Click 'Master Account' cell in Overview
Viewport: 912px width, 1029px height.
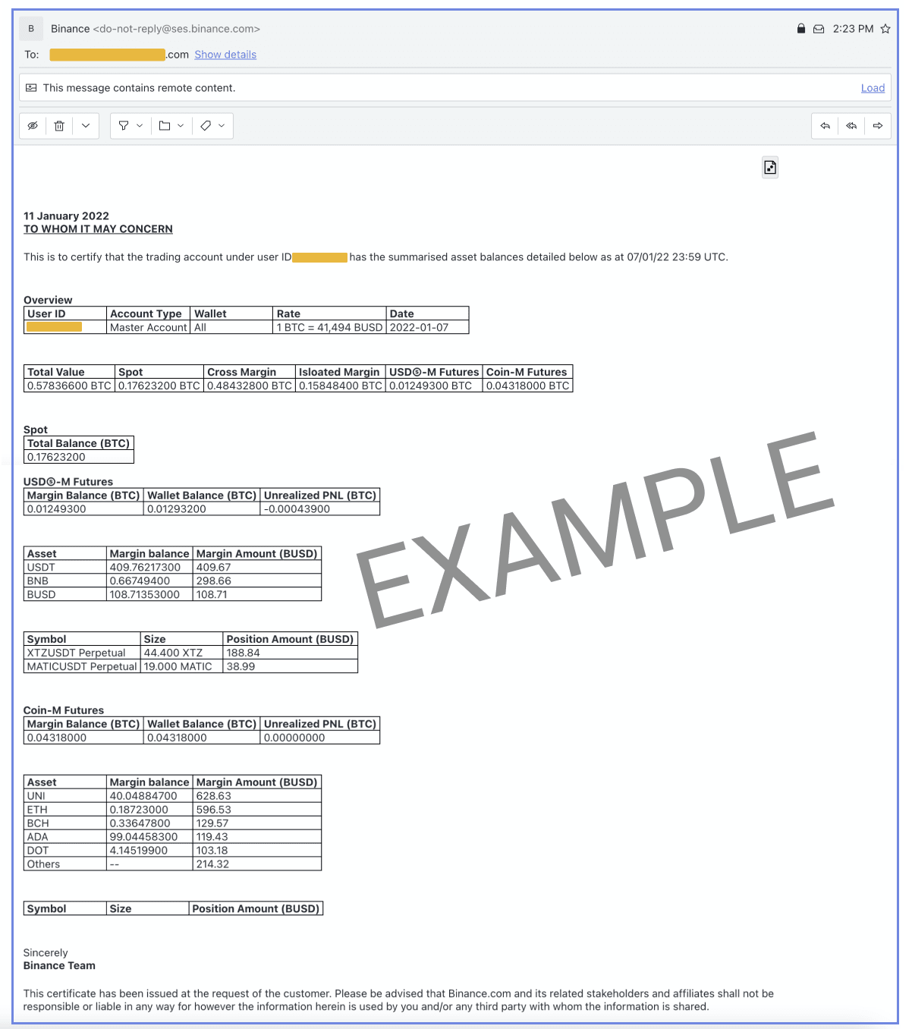click(x=148, y=328)
